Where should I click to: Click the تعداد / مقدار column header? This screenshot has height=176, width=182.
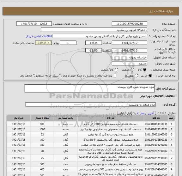tap(42, 118)
